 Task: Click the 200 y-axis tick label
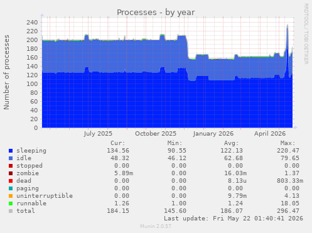[32, 40]
